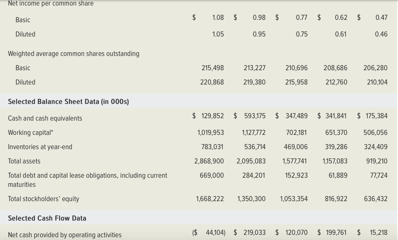The width and height of the screenshot is (398, 240).
Task: Select the value 0.46 in the Diluted row
Action: (x=381, y=34)
